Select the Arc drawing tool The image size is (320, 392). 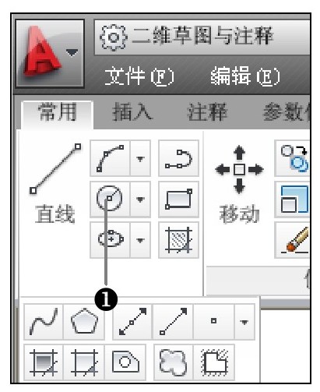[110, 158]
